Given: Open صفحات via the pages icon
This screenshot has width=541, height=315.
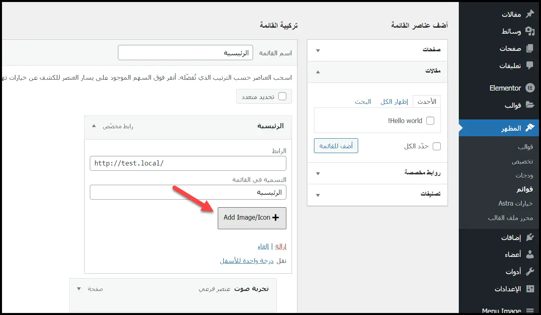Looking at the screenshot, I should coord(530,48).
